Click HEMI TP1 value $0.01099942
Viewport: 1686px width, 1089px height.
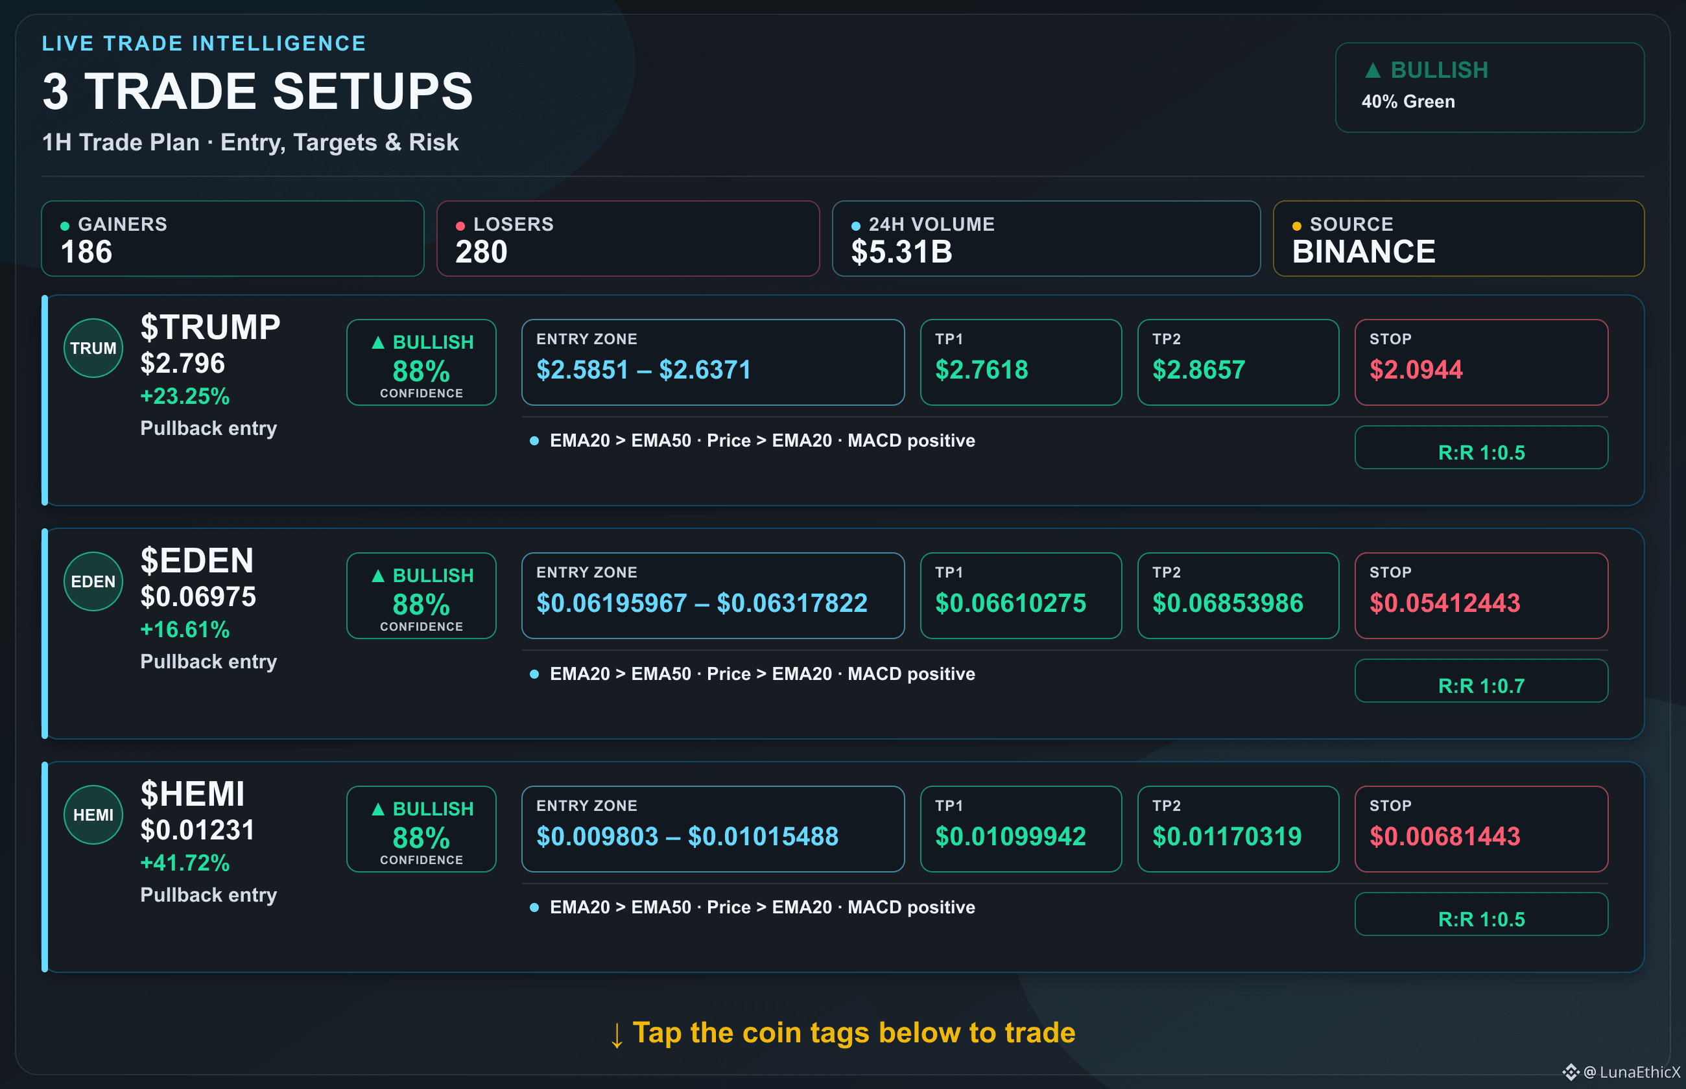pos(1010,837)
